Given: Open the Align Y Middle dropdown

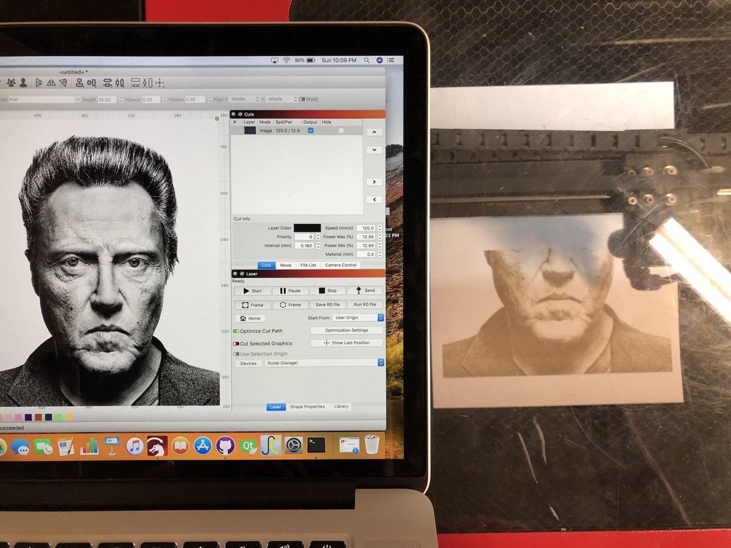Looking at the screenshot, I should tap(282, 99).
